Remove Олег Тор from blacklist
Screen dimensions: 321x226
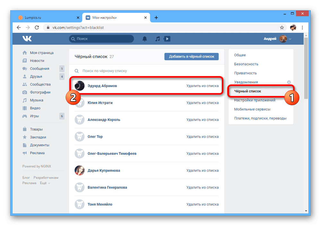[203, 136]
